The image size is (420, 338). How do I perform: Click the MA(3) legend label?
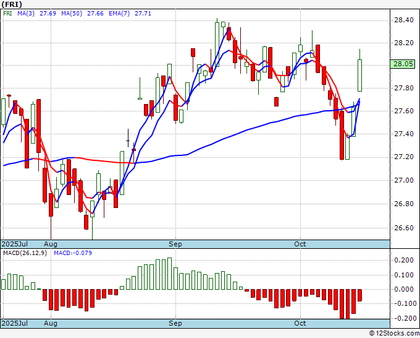tap(26, 14)
